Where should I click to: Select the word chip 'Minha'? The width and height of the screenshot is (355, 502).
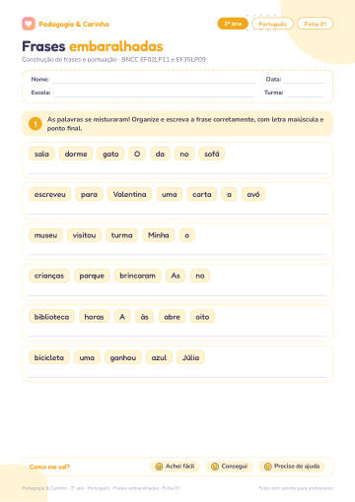coord(159,235)
